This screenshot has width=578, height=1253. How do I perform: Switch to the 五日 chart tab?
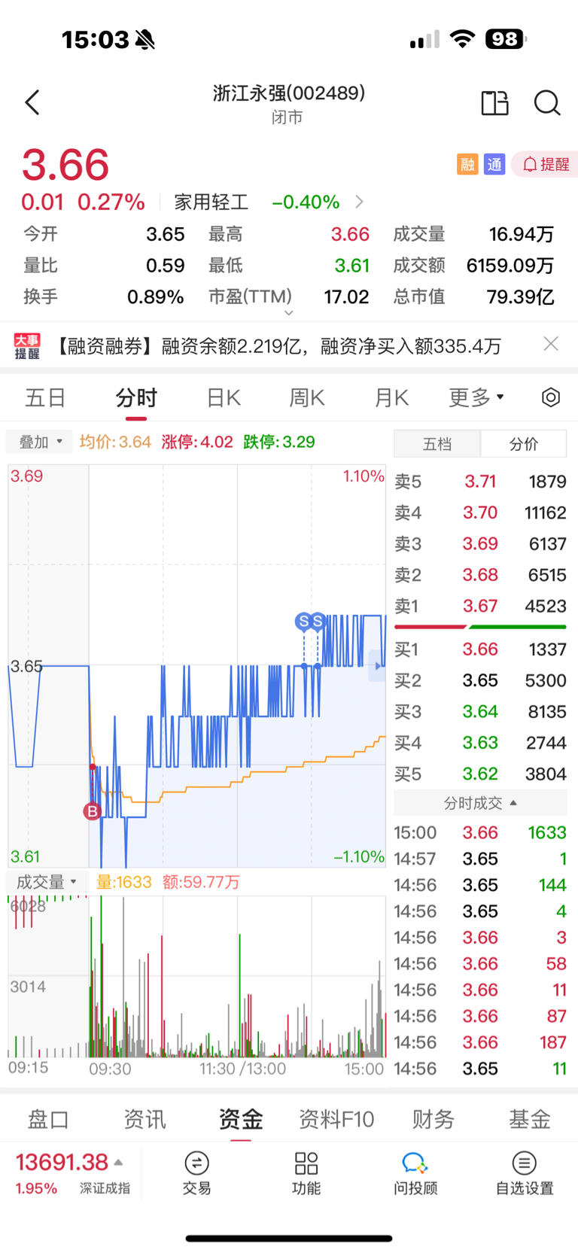point(46,397)
